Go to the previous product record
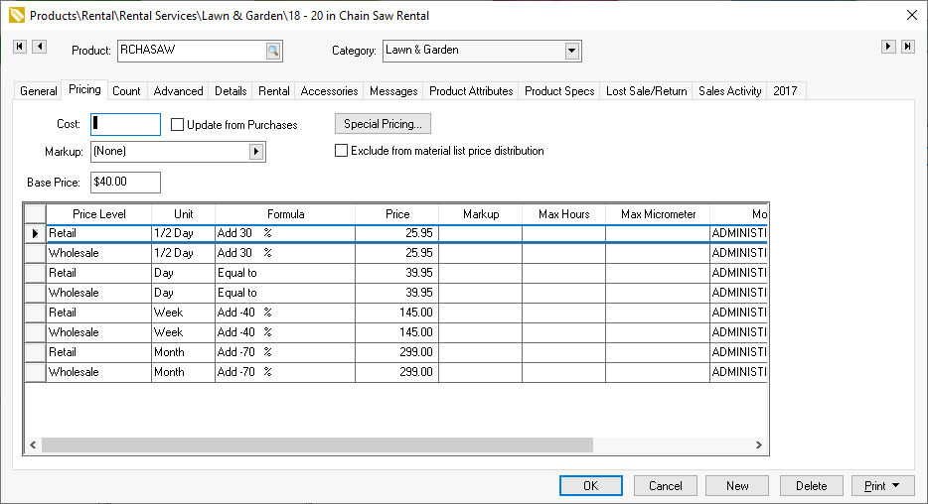 pos(40,47)
